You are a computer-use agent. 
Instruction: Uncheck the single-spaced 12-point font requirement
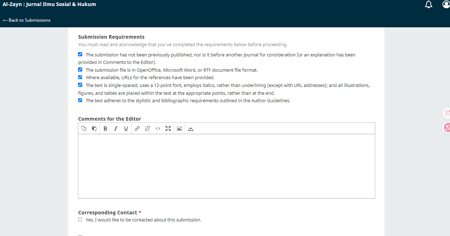pos(80,85)
